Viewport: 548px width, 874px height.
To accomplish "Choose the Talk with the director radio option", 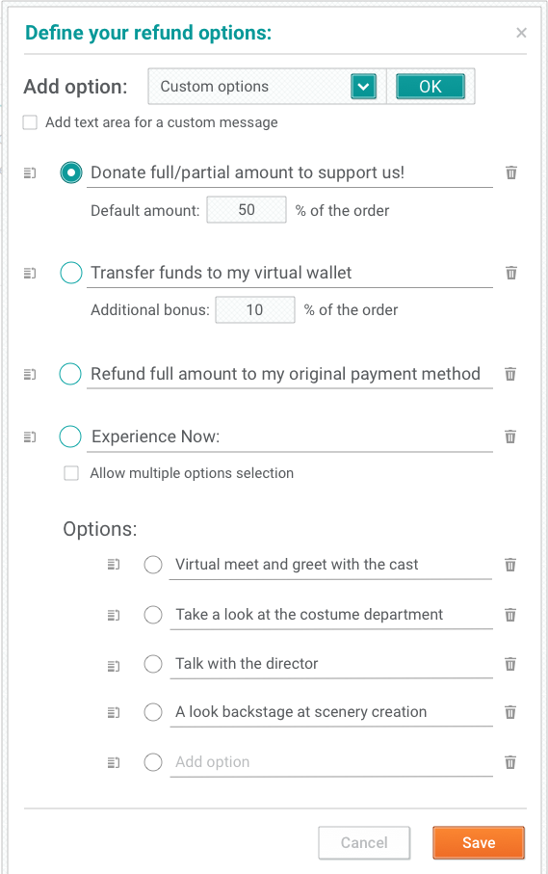I will [x=153, y=664].
